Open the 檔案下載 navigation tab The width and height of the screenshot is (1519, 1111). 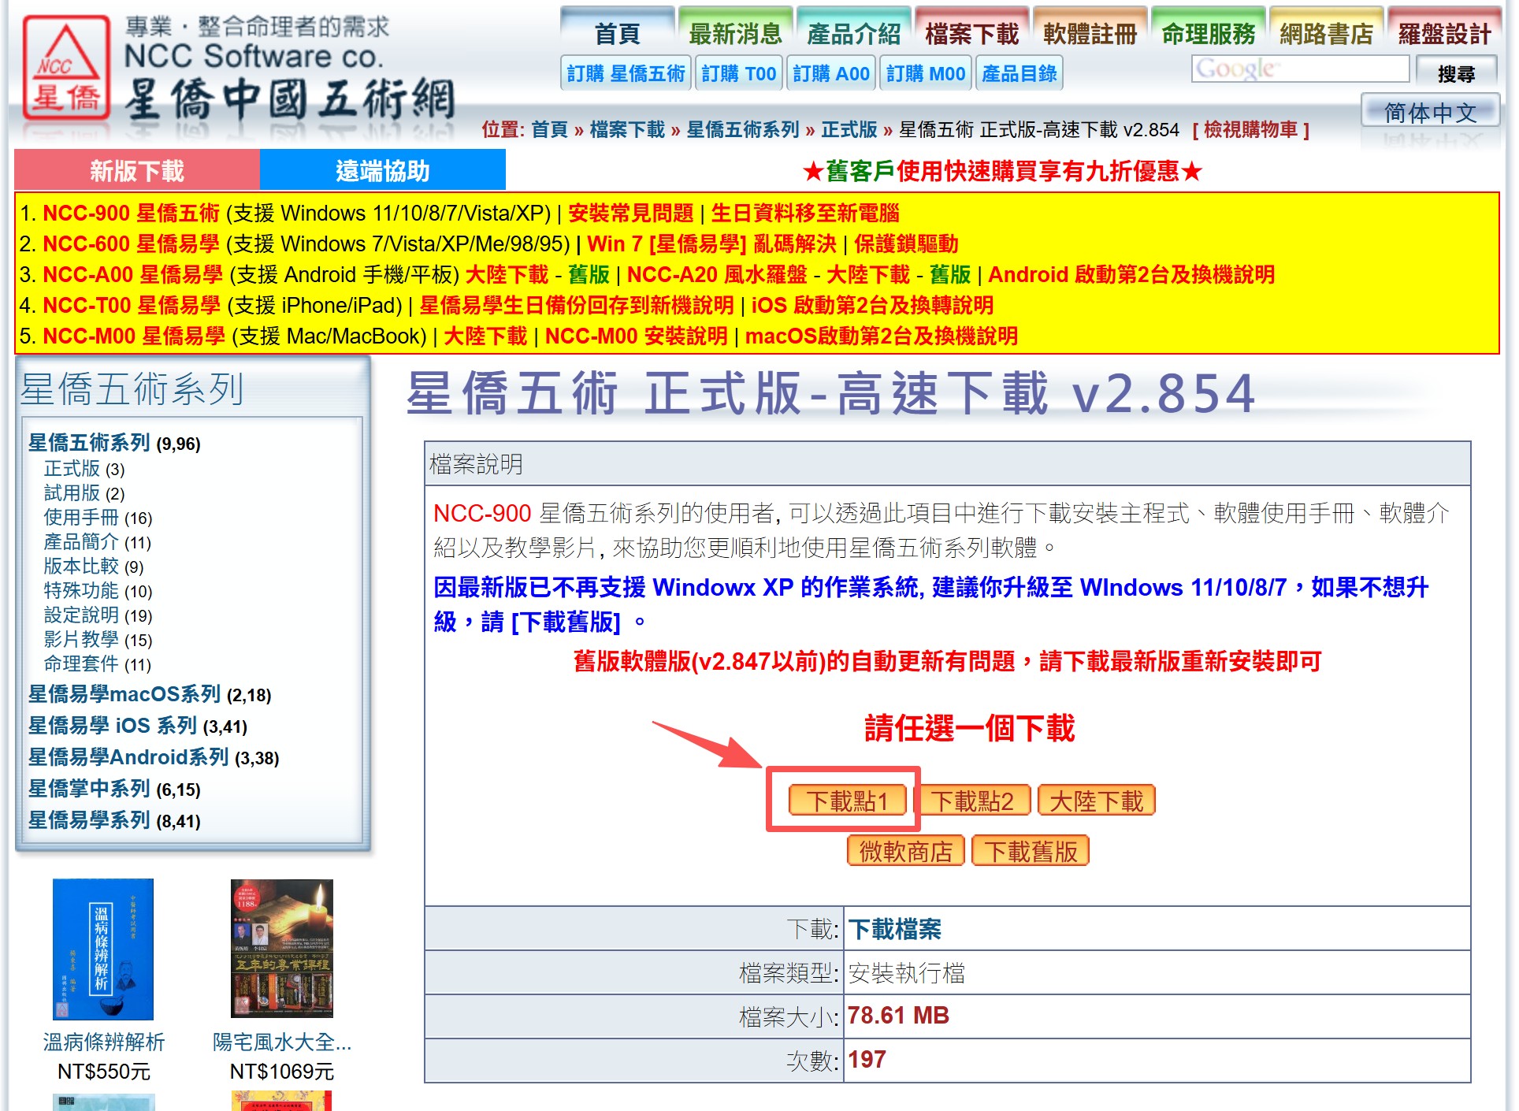point(971,34)
